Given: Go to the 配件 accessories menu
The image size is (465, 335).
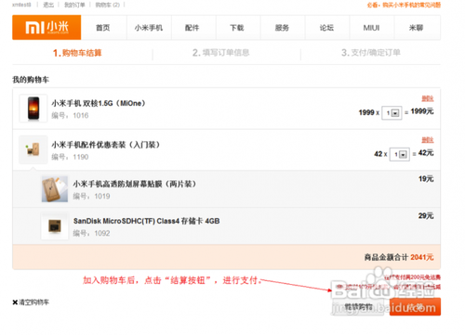Looking at the screenshot, I should click(193, 28).
